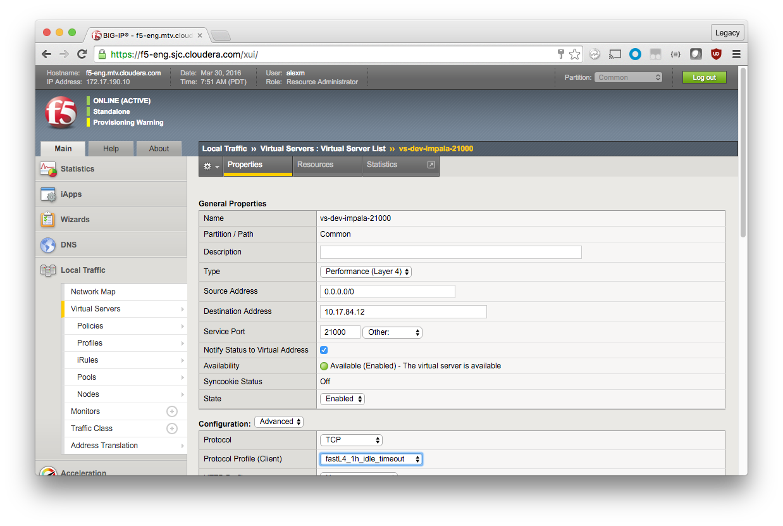Image resolution: width=783 pixels, height=526 pixels.
Task: Click the DNS globe icon
Action: point(48,245)
